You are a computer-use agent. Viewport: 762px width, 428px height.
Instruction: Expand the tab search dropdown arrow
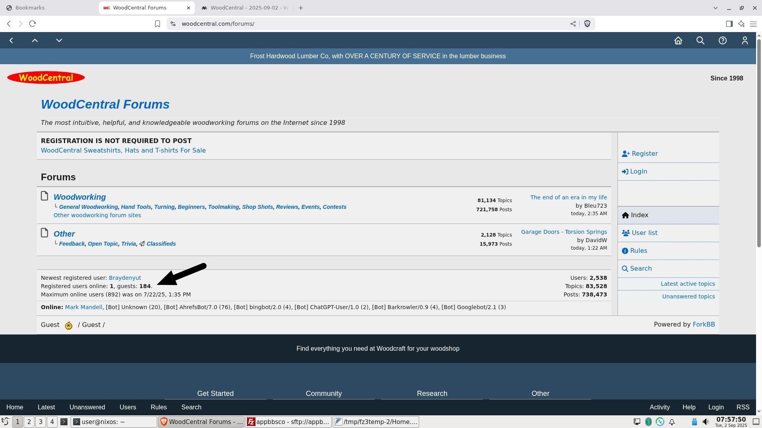[x=715, y=8]
